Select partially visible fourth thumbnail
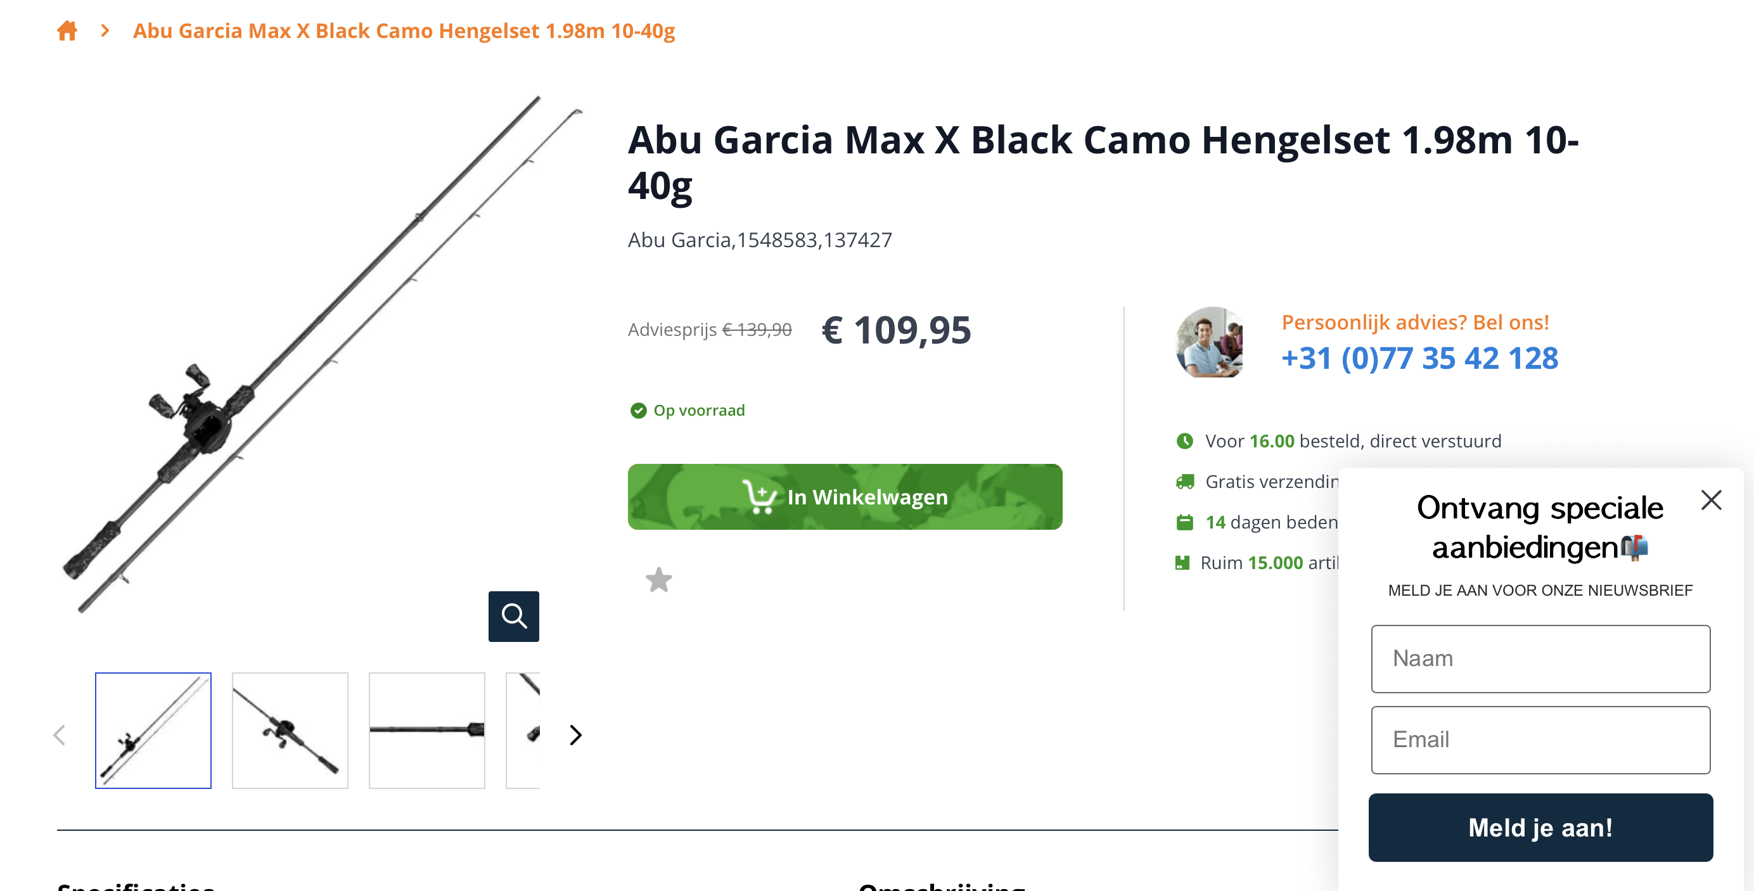This screenshot has height=891, width=1754. tap(523, 730)
